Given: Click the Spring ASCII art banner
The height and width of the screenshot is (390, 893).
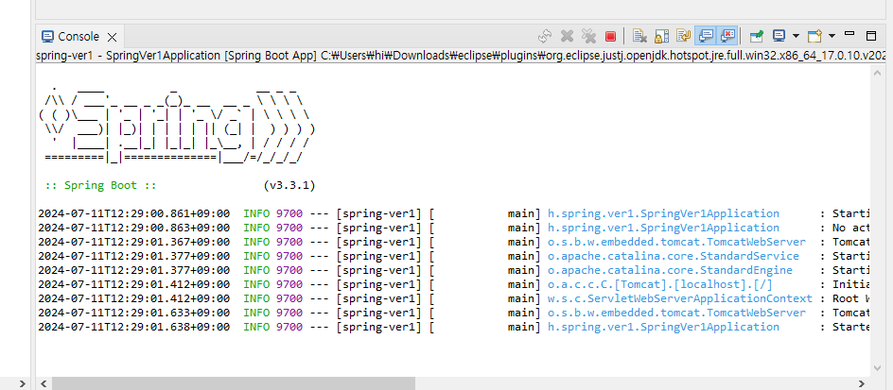Looking at the screenshot, I should [x=177, y=124].
